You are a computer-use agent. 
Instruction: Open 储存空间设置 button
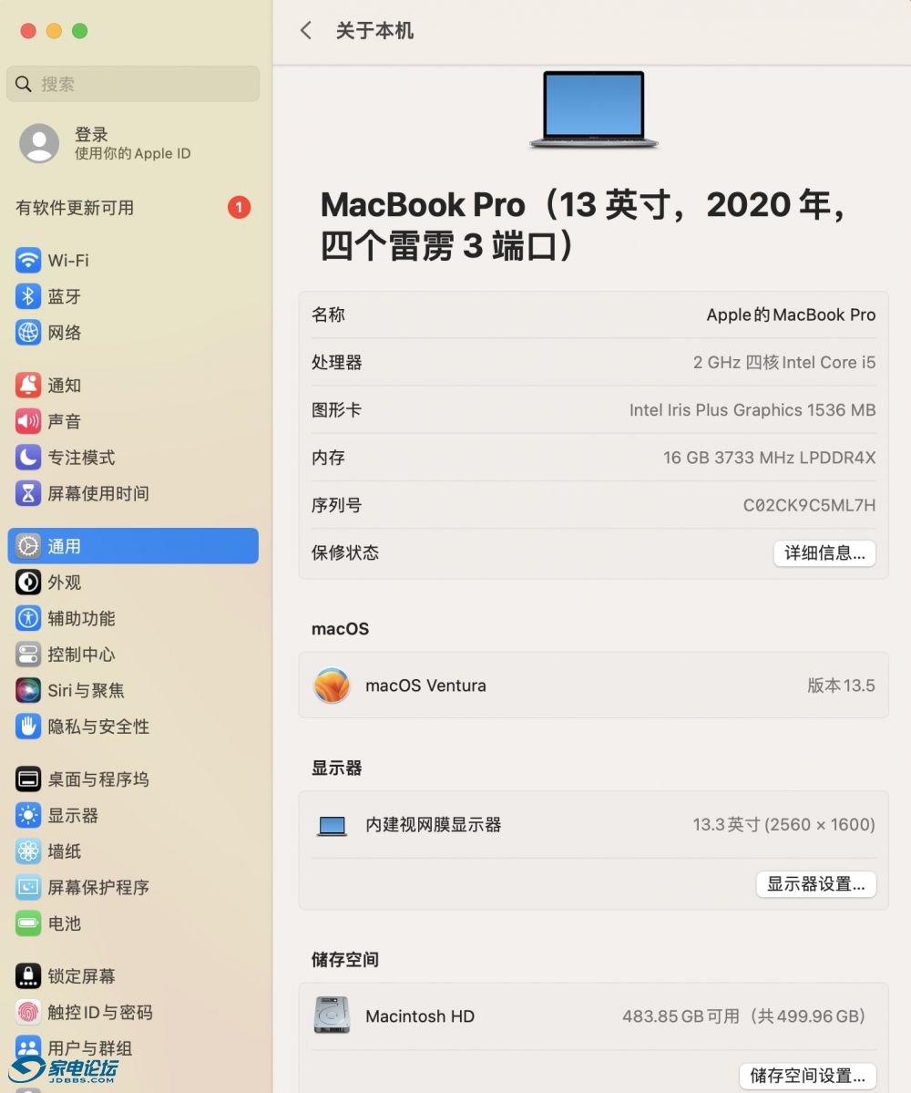pyautogui.click(x=808, y=1076)
